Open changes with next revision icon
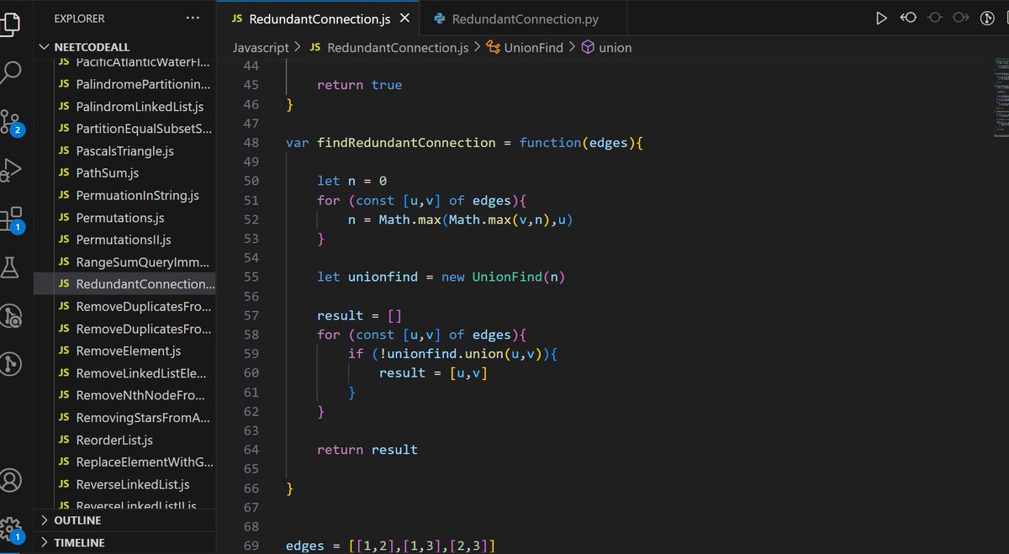1009x554 pixels. (961, 18)
